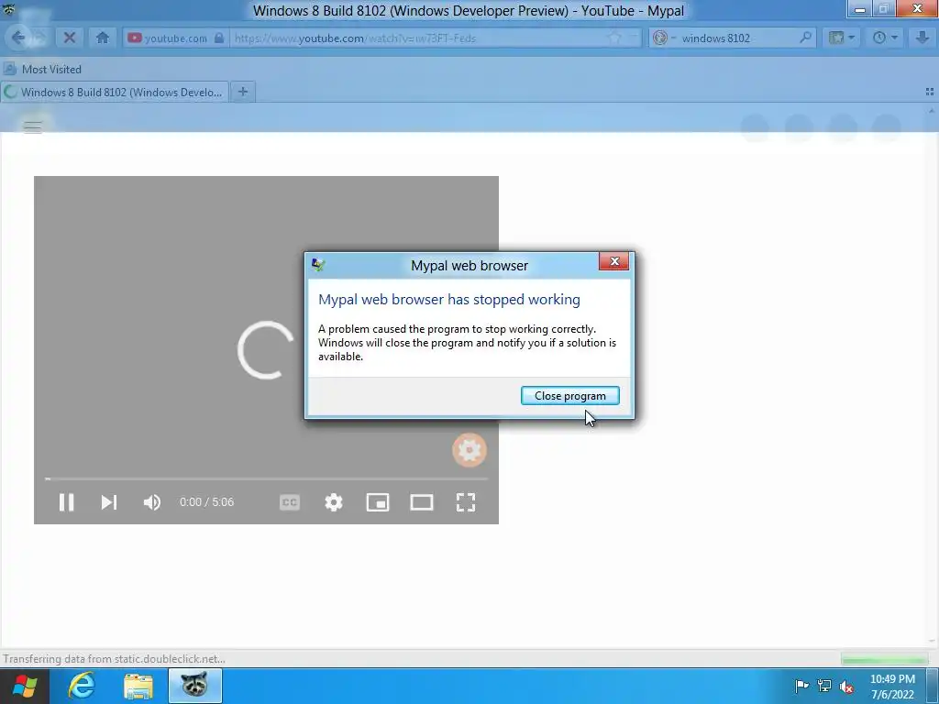
Task: Open the bookmarks menu dropdown button
Action: [x=842, y=38]
